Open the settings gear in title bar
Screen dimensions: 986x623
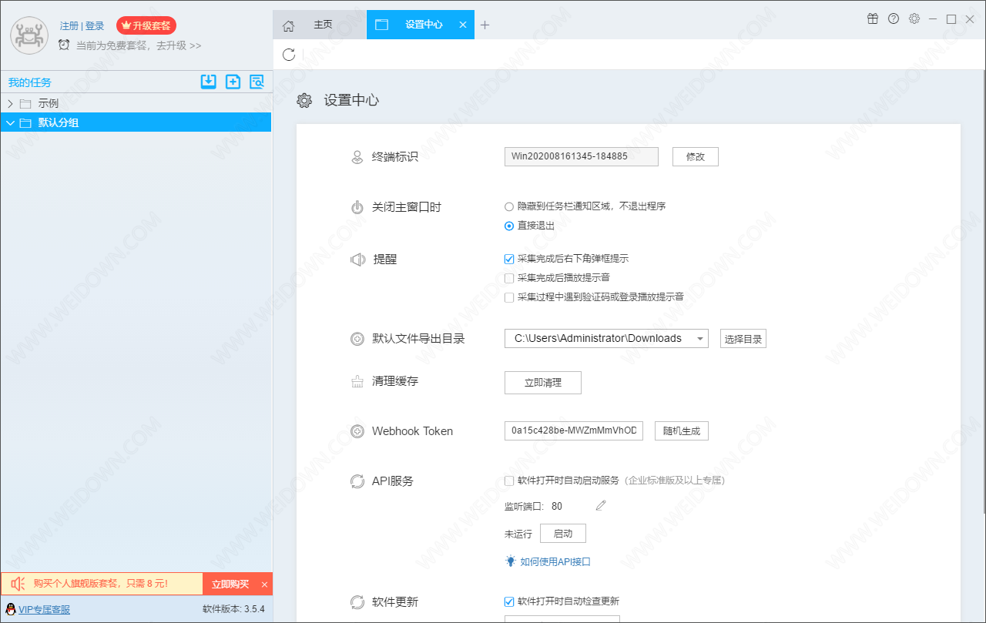tap(914, 18)
